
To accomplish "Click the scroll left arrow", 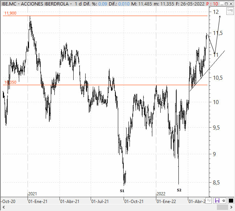I will 4,207.
